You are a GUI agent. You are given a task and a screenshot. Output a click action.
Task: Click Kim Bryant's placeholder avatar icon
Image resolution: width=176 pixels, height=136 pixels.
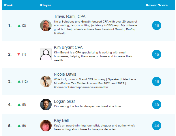(46, 54)
